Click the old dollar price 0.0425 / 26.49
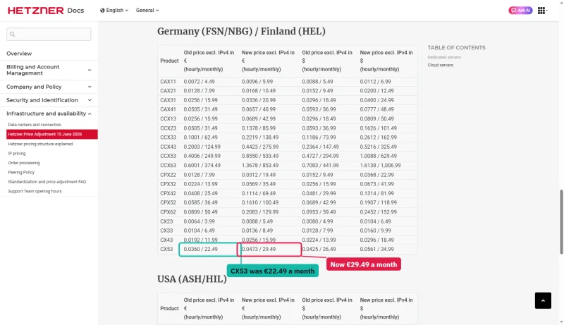564x325 pixels. 319,249
